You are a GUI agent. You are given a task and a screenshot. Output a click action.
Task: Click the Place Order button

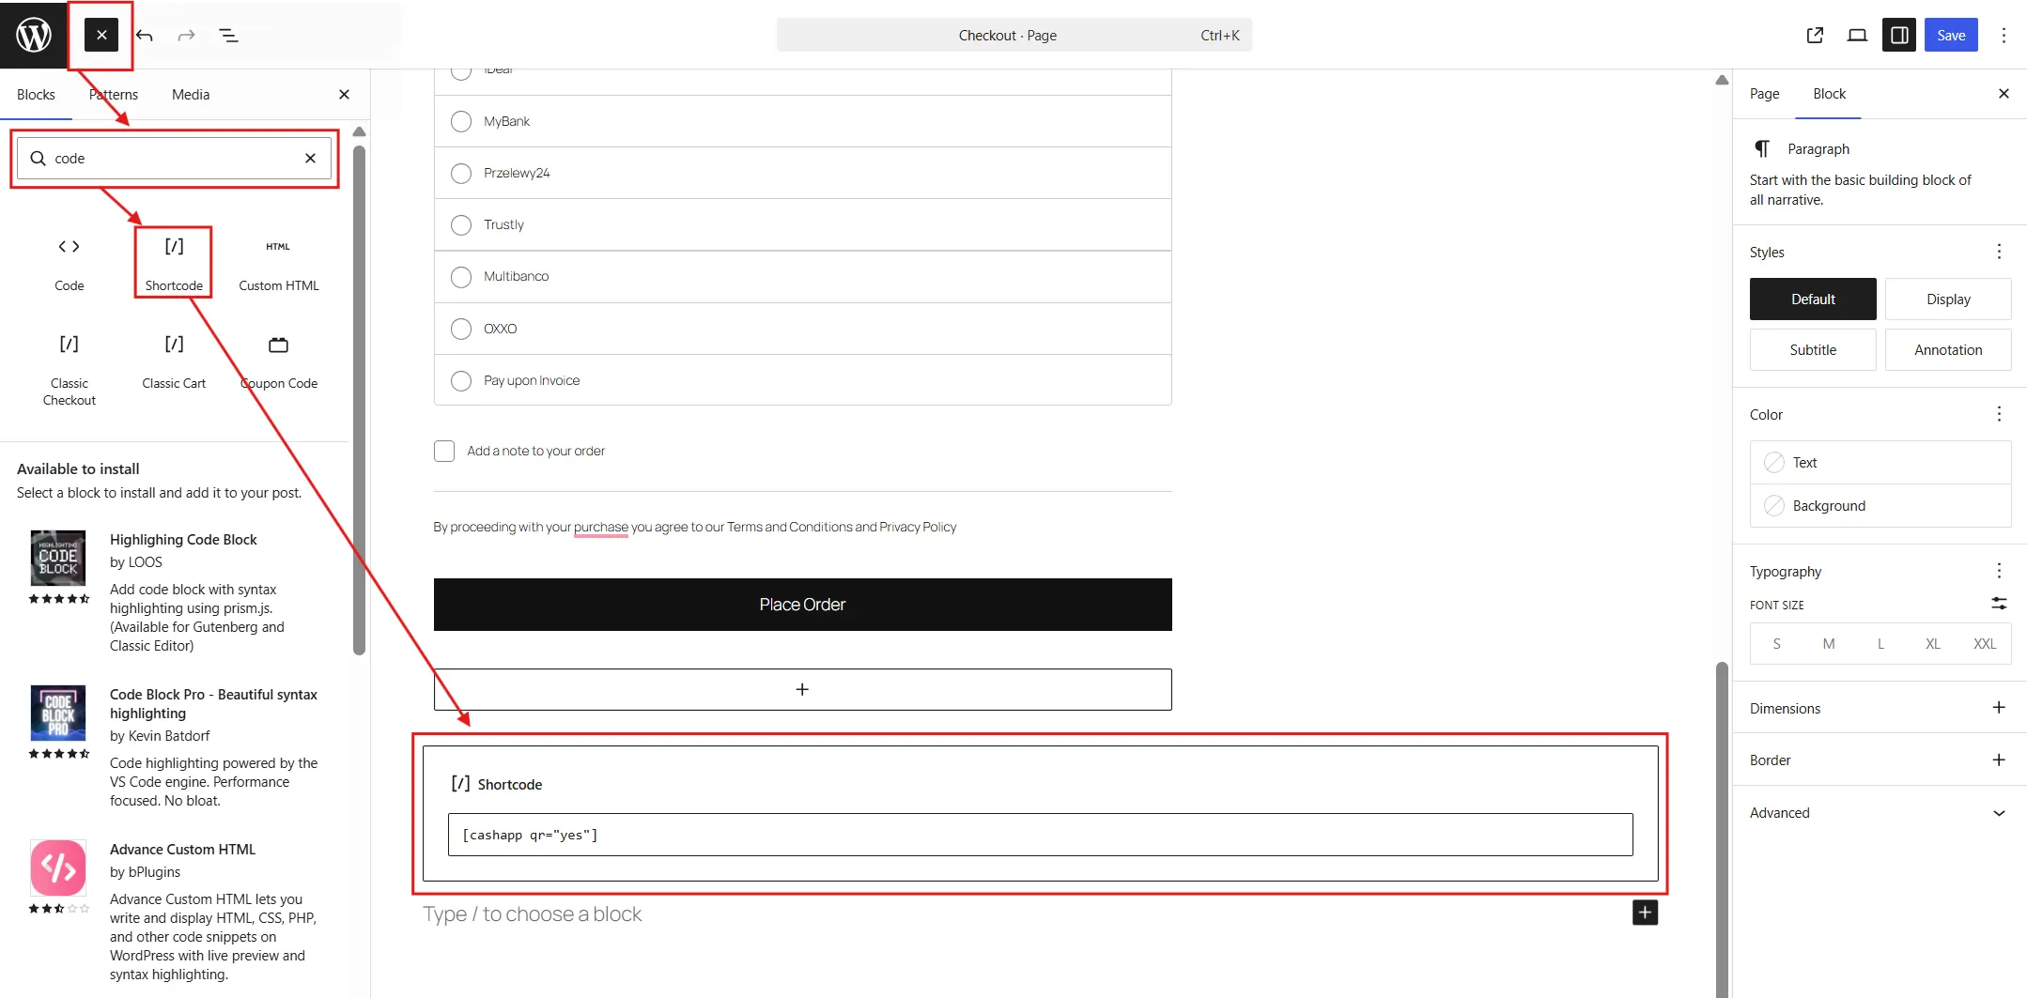point(803,605)
